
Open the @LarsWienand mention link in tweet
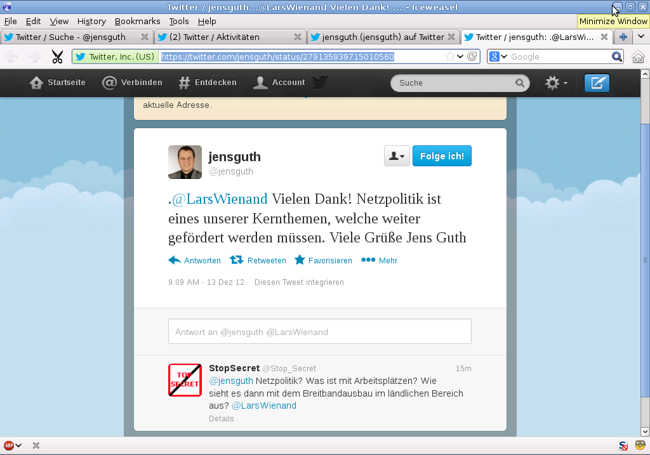point(220,199)
